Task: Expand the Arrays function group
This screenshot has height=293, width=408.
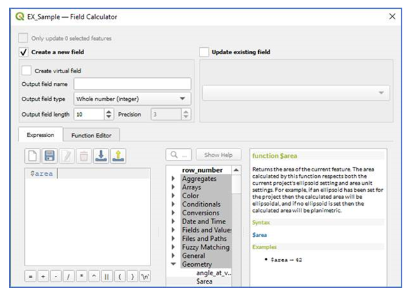Action: coord(173,187)
